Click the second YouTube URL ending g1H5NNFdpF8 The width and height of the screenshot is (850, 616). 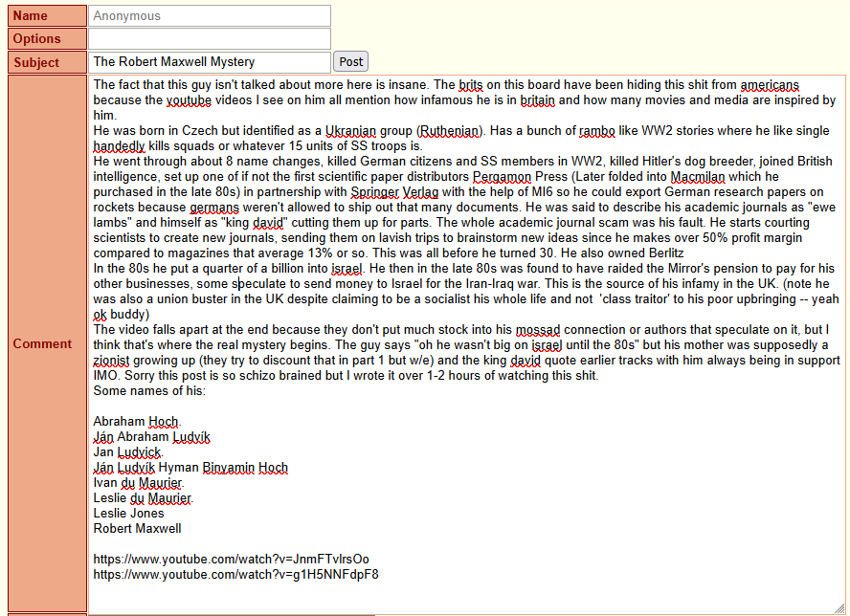point(235,574)
